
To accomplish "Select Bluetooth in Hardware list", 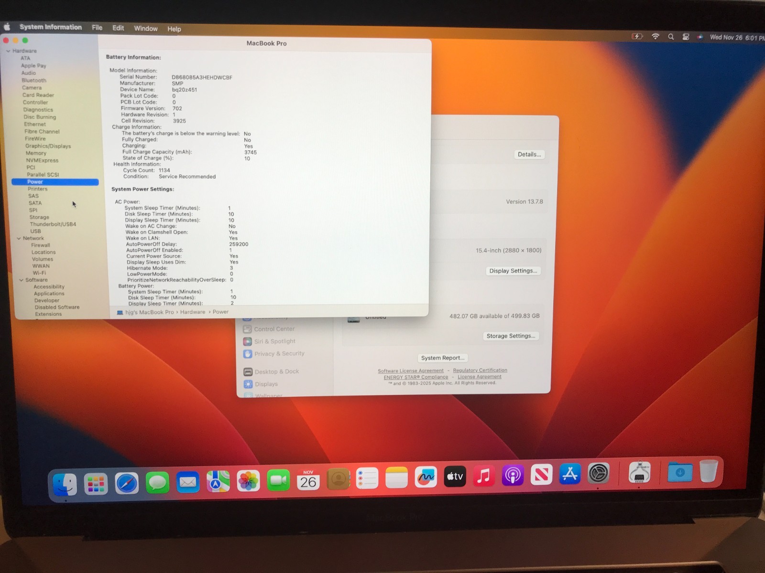I will [34, 81].
